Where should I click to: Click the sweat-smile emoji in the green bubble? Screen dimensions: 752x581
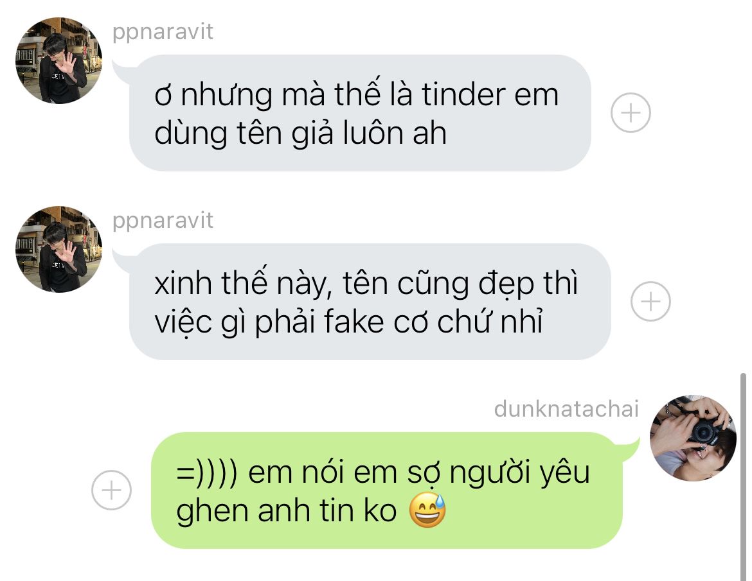(x=427, y=510)
